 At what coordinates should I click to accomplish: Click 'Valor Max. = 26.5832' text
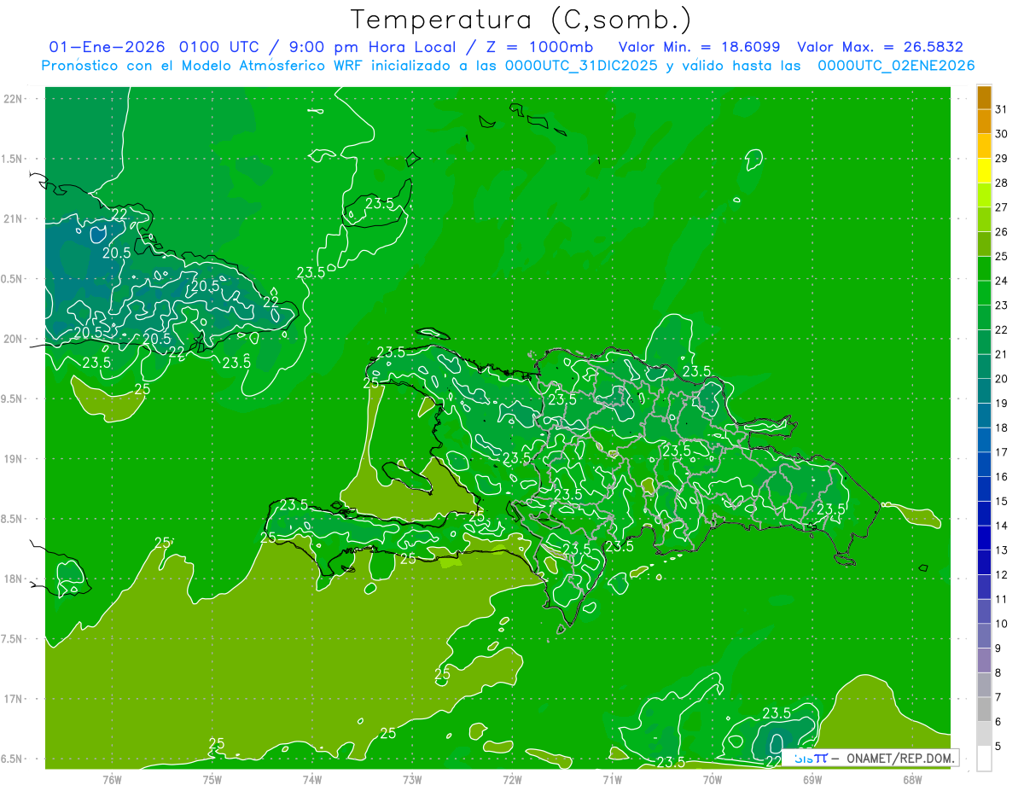(x=880, y=47)
